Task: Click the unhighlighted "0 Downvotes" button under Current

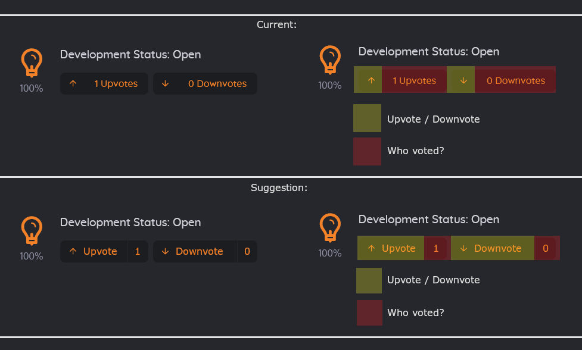Action: click(205, 83)
